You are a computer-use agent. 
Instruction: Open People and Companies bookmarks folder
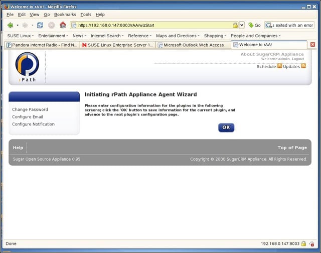click(255, 36)
